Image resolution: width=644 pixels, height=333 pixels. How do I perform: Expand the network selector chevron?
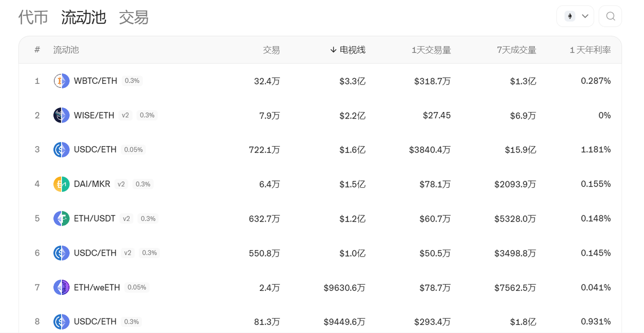[x=585, y=16]
